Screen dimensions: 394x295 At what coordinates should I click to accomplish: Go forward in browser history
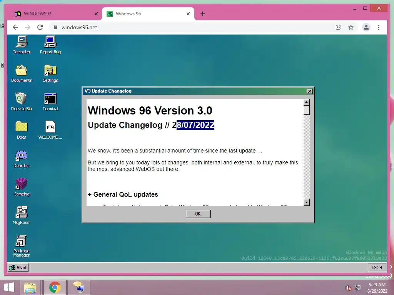pos(28,27)
